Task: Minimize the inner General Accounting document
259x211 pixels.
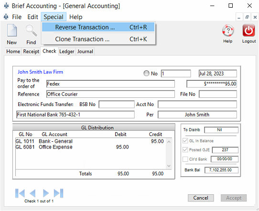Action: point(239,17)
